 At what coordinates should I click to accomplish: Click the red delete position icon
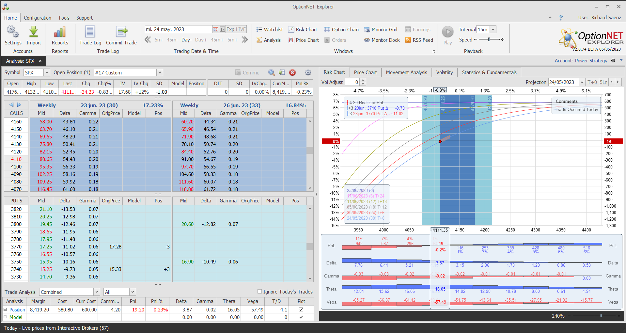(x=292, y=72)
